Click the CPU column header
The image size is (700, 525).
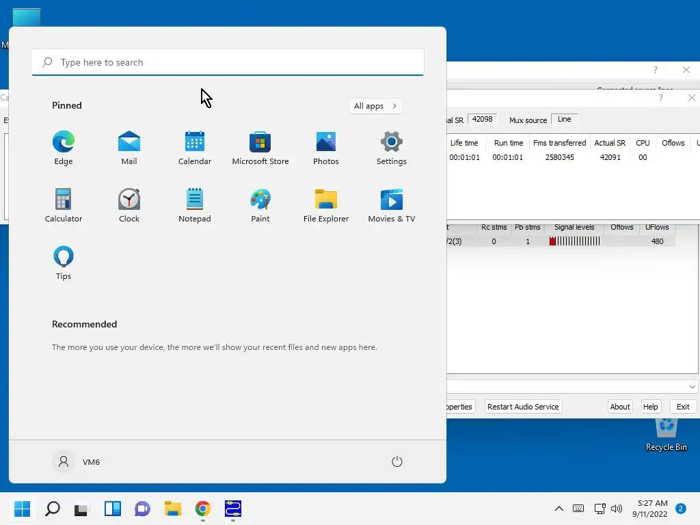(643, 143)
